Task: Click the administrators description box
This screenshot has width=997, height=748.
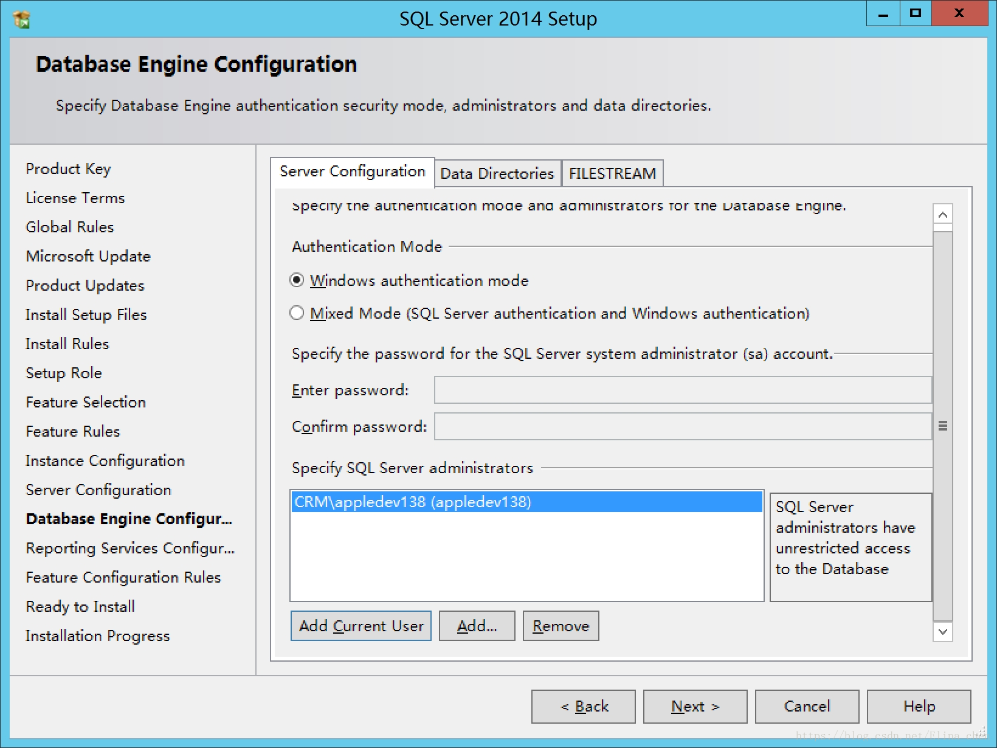Action: click(x=850, y=547)
